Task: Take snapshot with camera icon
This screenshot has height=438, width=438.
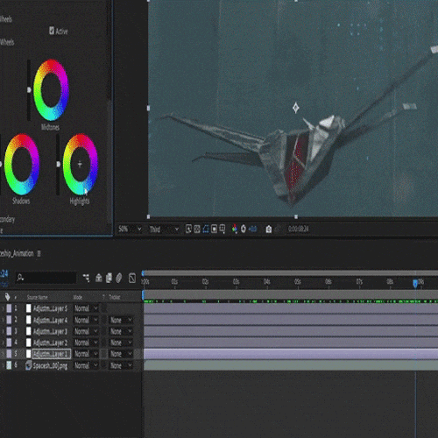Action: pos(269,230)
